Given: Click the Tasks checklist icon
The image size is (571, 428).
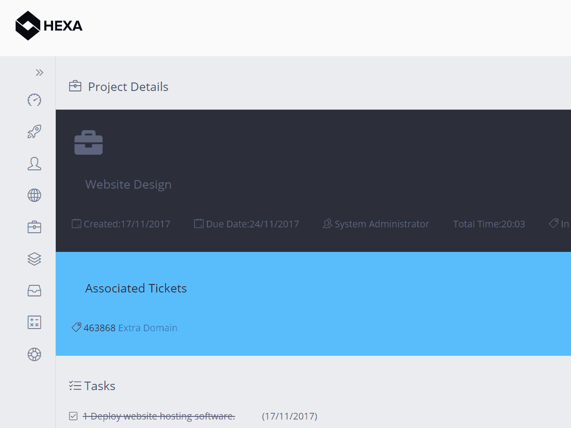Looking at the screenshot, I should coord(75,386).
